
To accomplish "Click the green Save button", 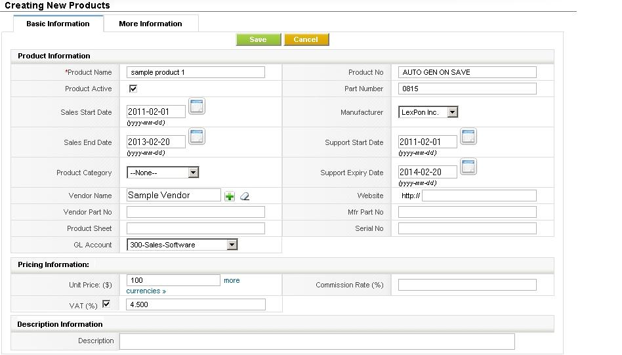I will (259, 39).
